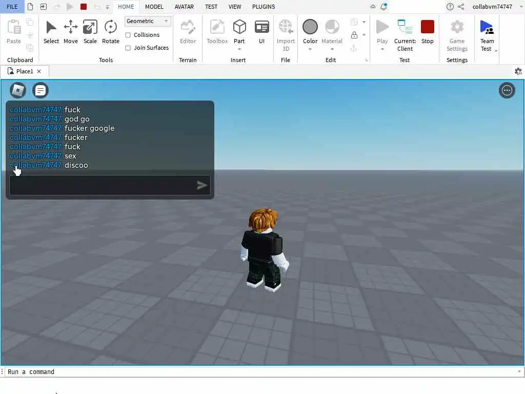Expand the Team Test dropdown arrow
This screenshot has width=525, height=394.
click(496, 51)
